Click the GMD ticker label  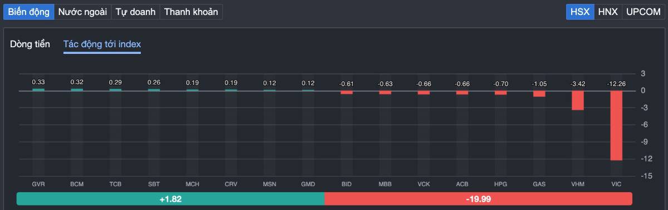click(308, 184)
